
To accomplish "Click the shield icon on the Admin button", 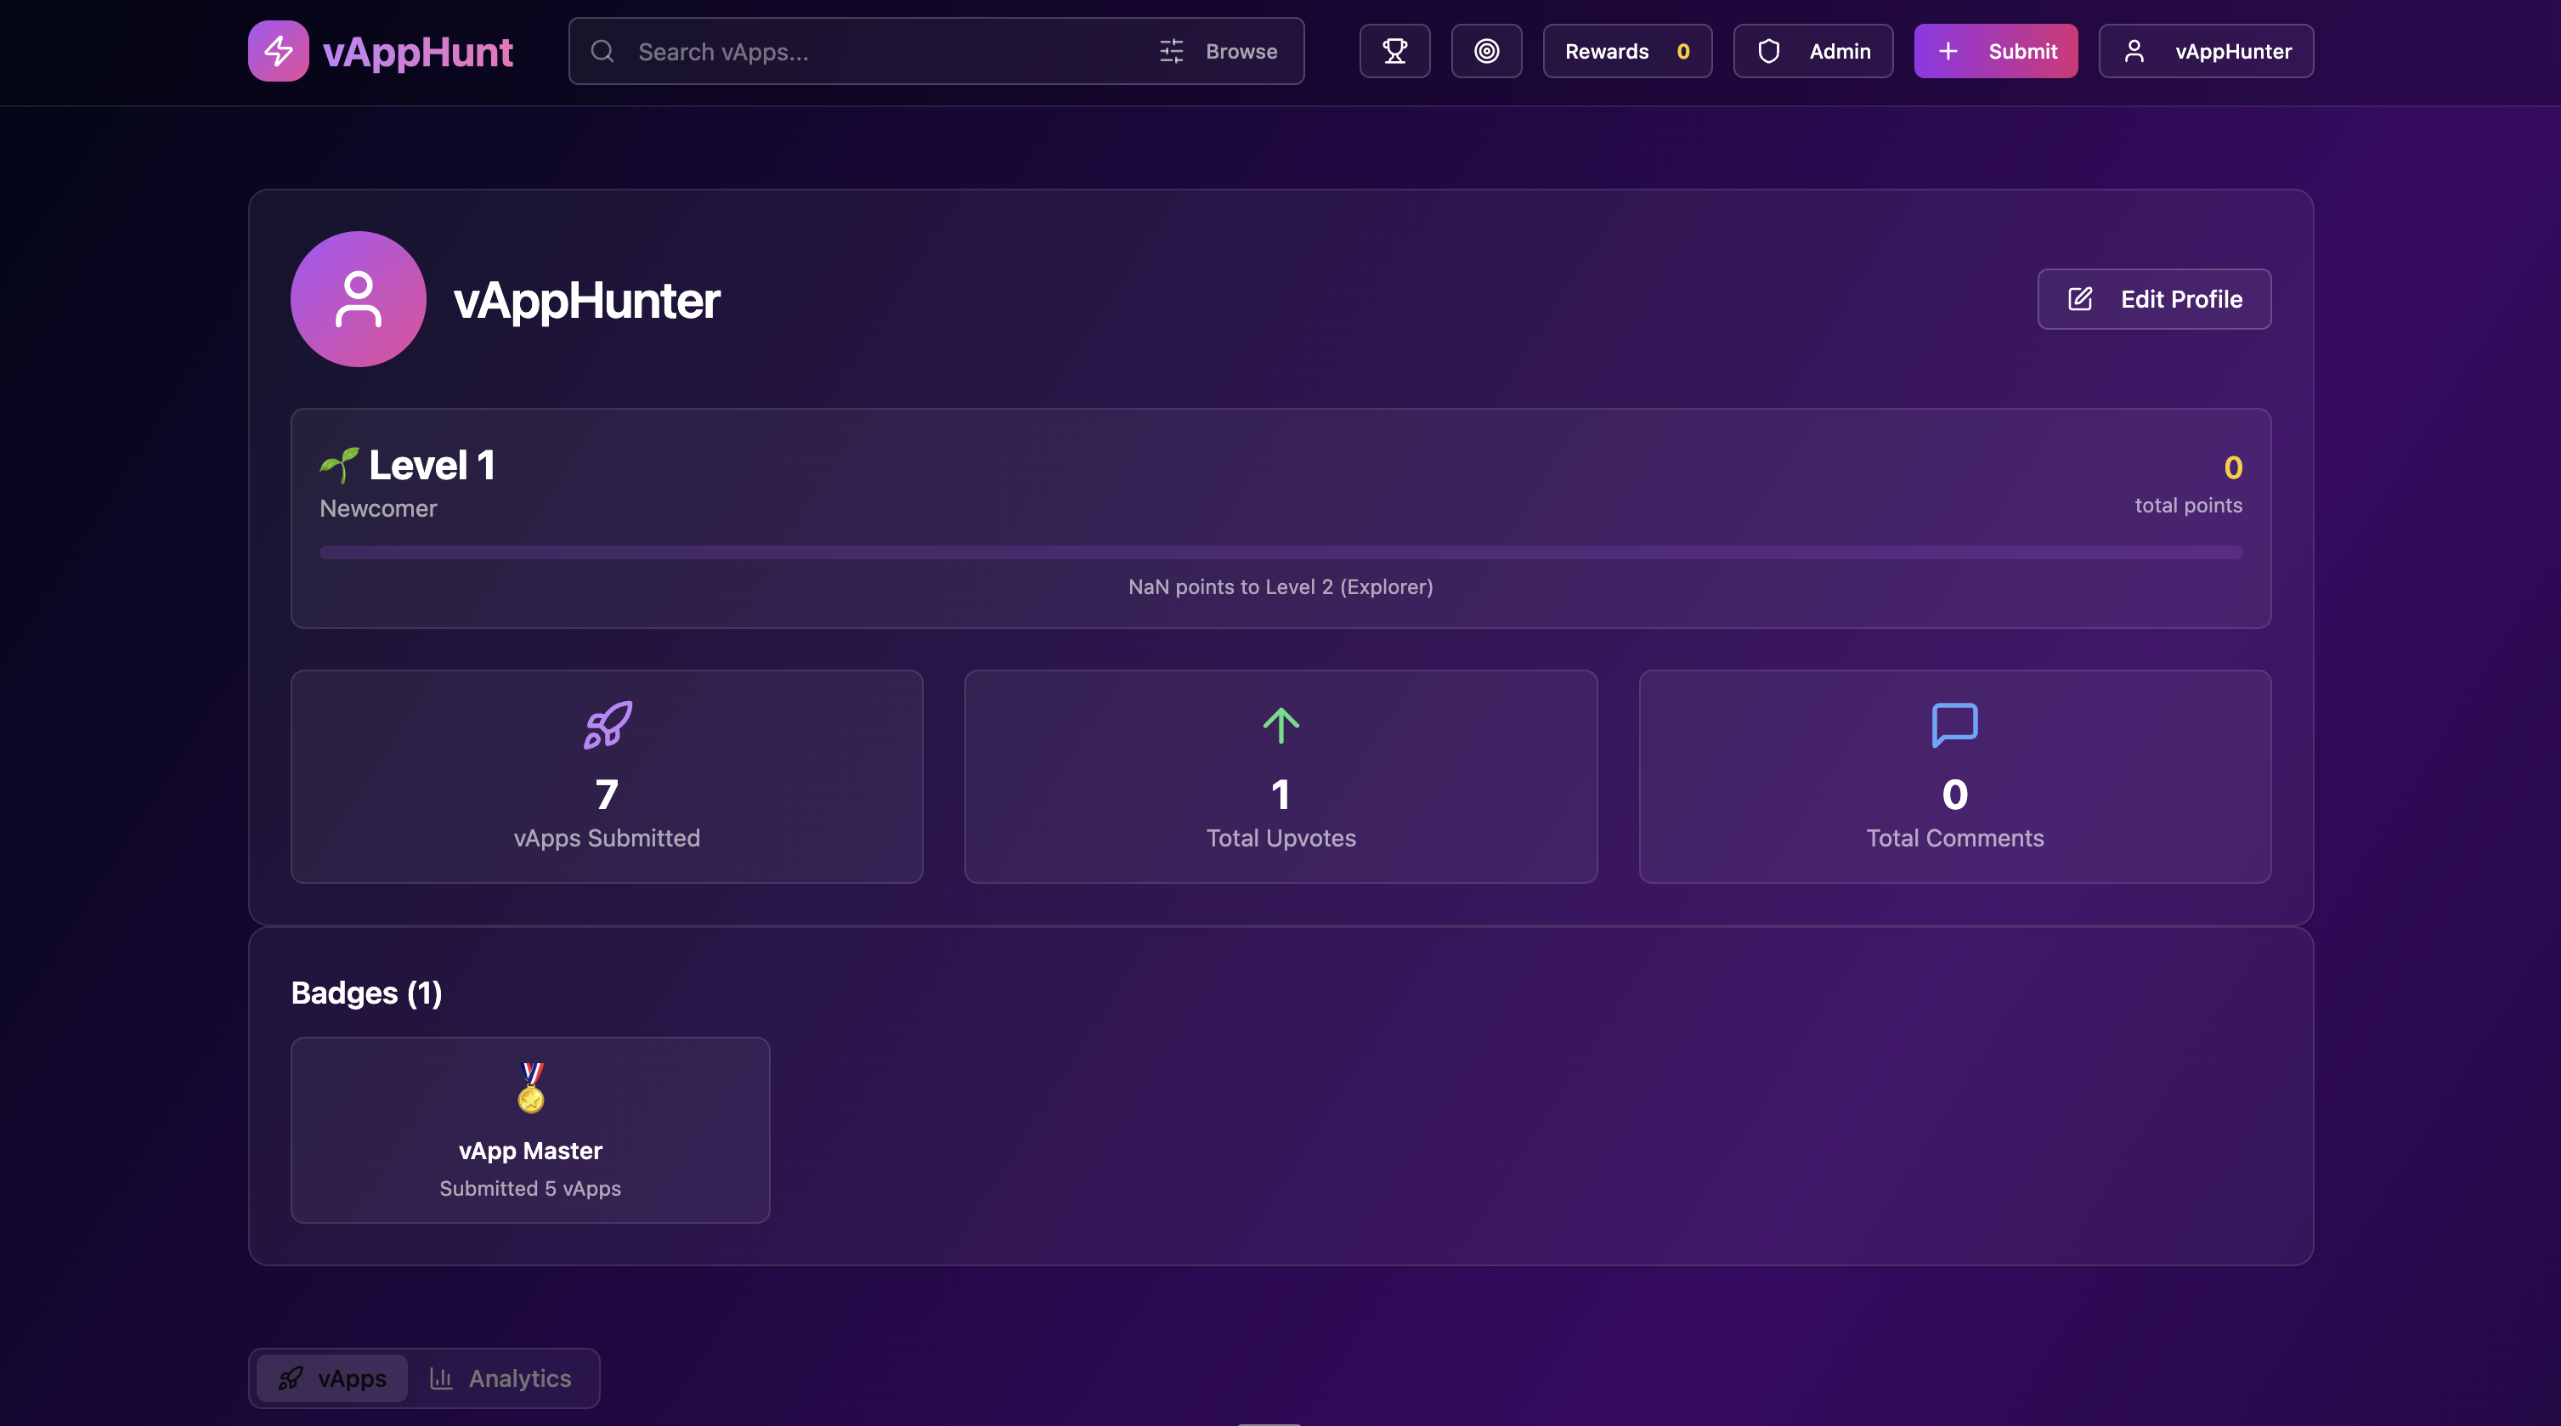I will 1770,51.
